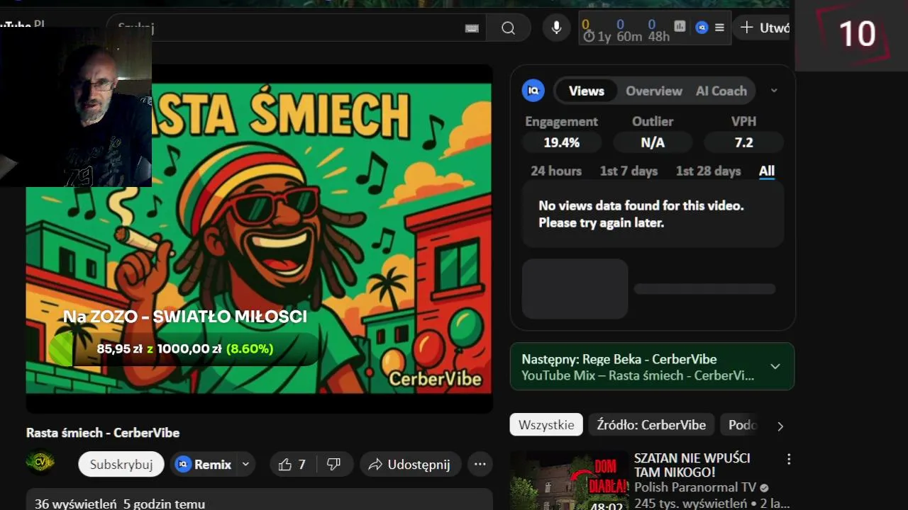
Task: Click the vidIQ panel logo badge
Action: (x=533, y=91)
